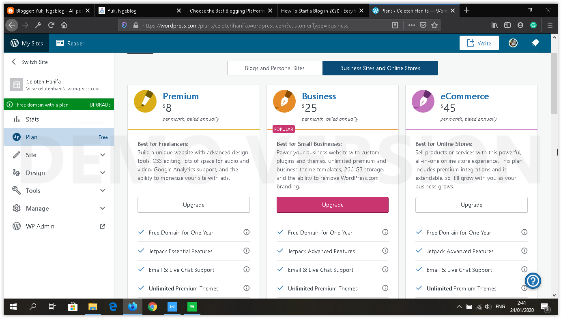This screenshot has height=318, width=561.
Task: Click the user profile avatar
Action: pos(513,43)
